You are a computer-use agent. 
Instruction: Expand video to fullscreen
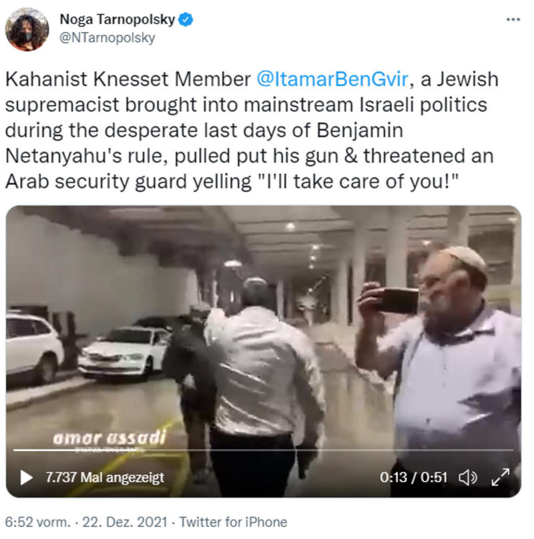[500, 477]
